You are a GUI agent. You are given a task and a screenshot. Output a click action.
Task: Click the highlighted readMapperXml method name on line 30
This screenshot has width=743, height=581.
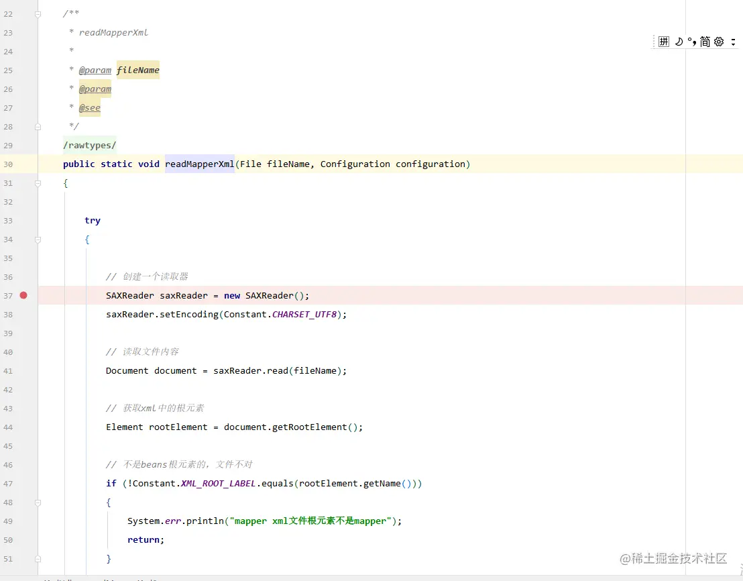199,164
